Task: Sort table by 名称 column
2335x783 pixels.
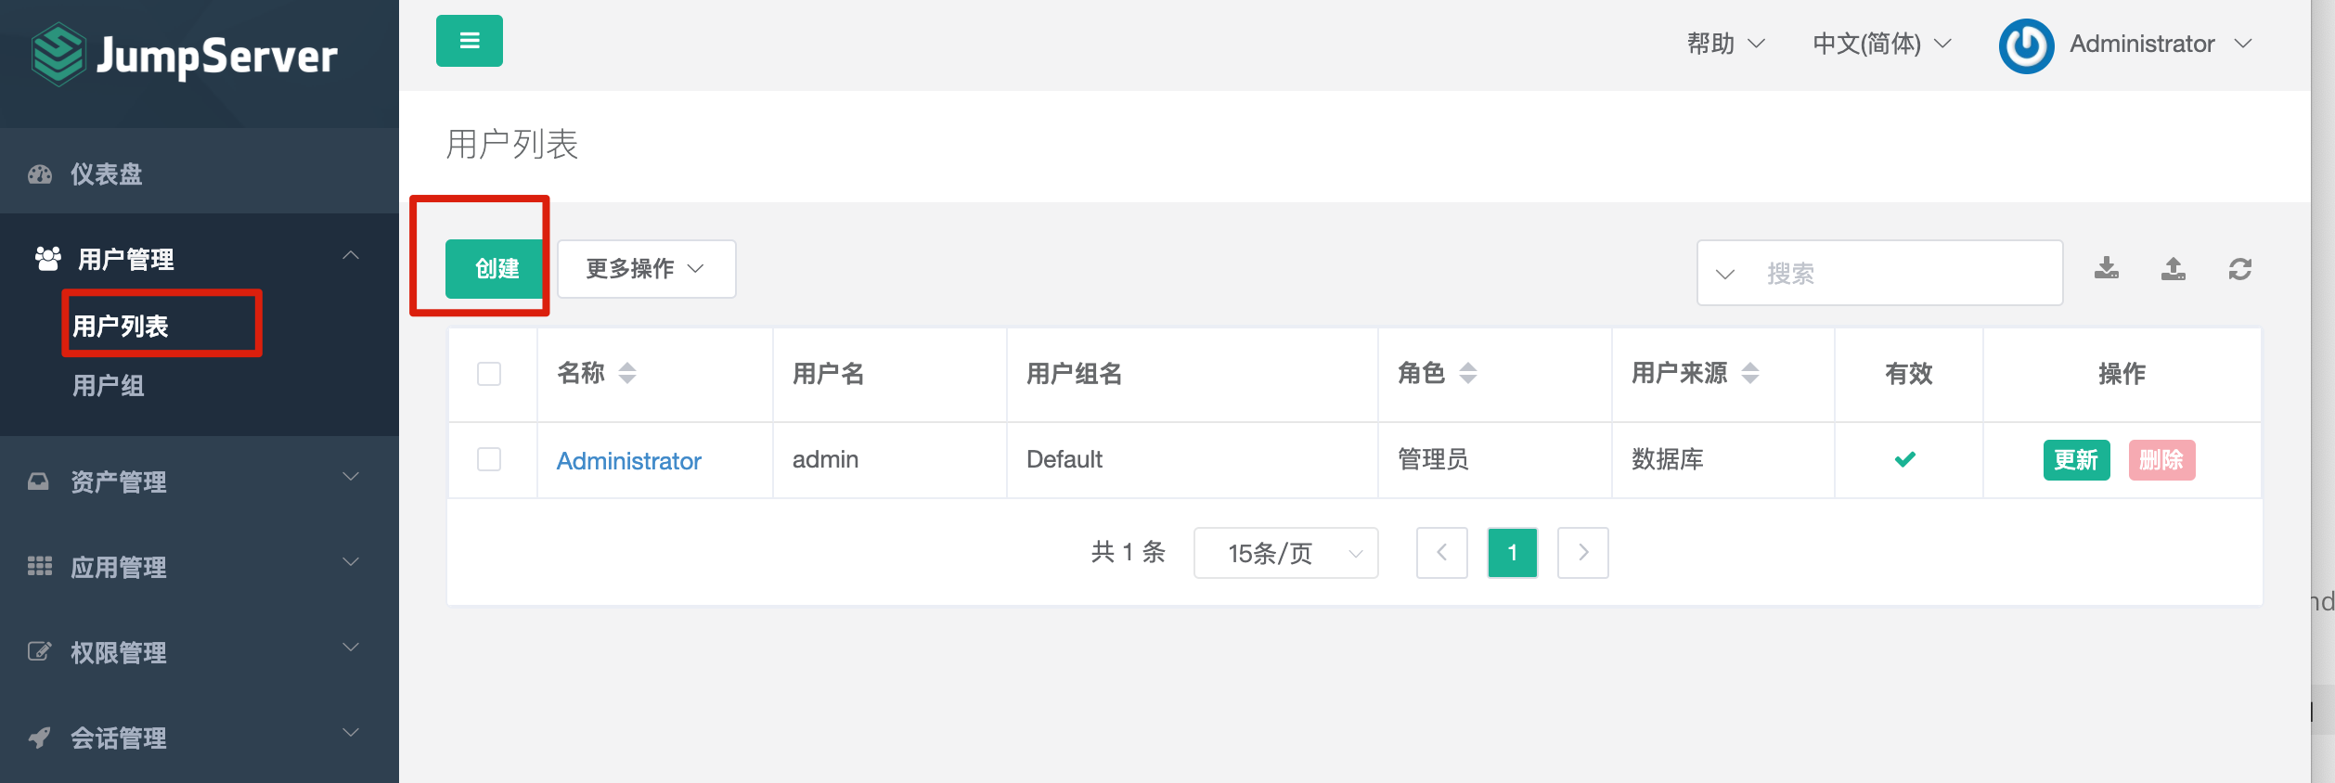Action: click(627, 373)
